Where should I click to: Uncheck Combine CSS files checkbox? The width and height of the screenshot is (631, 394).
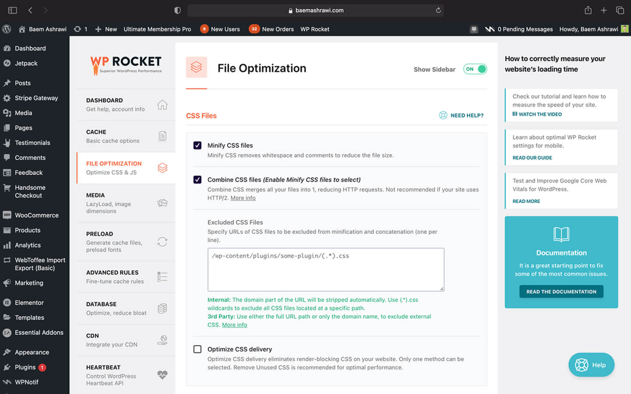198,179
